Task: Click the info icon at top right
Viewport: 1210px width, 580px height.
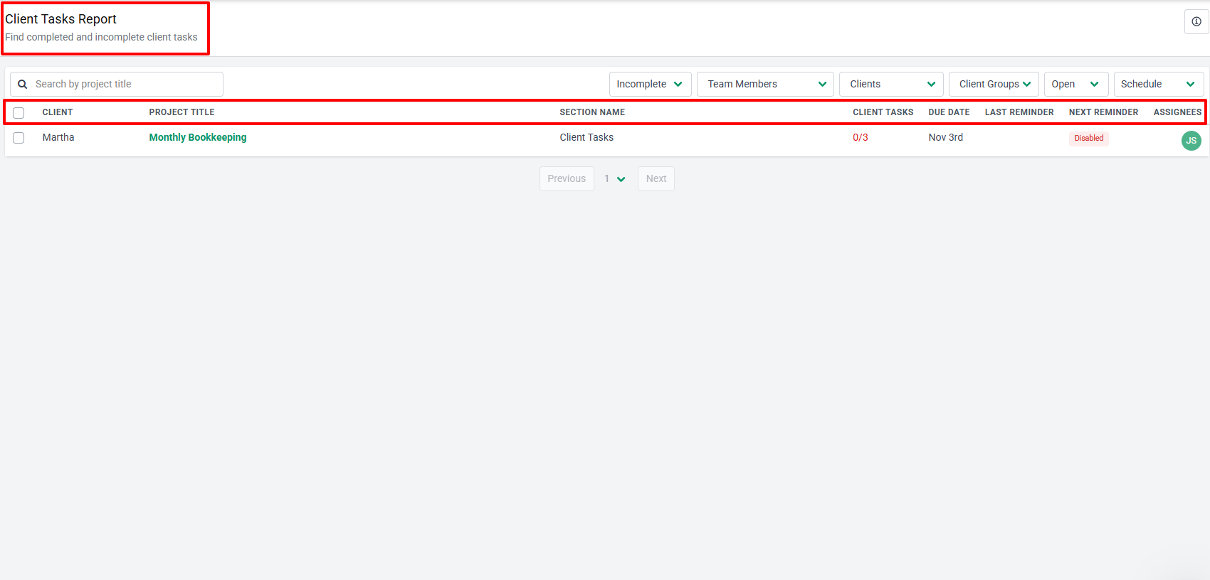Action: 1196,21
